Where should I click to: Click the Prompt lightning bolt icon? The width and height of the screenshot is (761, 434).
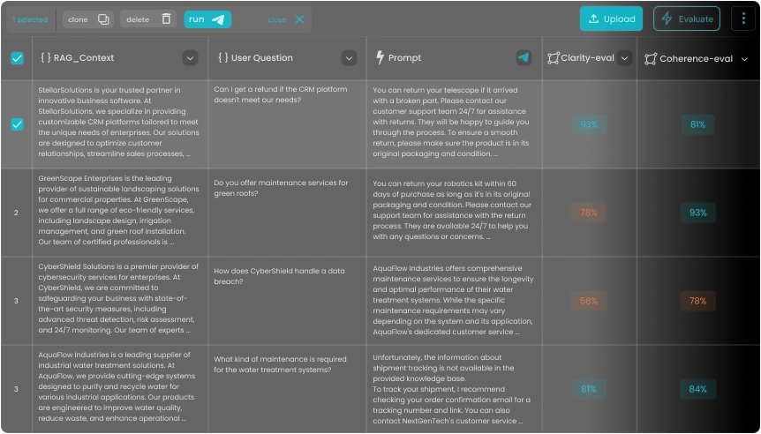pyautogui.click(x=380, y=57)
